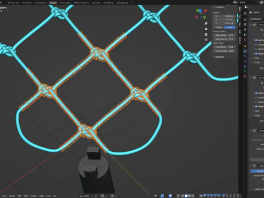The width and height of the screenshot is (264, 198).
Task: Open the Physics properties tab icon
Action: tap(245, 61)
